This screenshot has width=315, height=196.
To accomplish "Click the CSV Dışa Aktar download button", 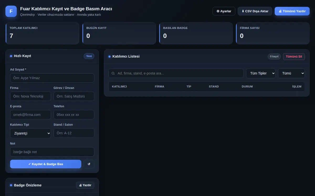I will pyautogui.click(x=255, y=11).
